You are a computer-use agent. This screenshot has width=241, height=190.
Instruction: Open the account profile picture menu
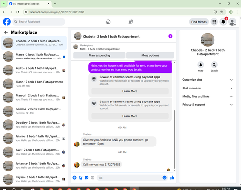(232, 22)
